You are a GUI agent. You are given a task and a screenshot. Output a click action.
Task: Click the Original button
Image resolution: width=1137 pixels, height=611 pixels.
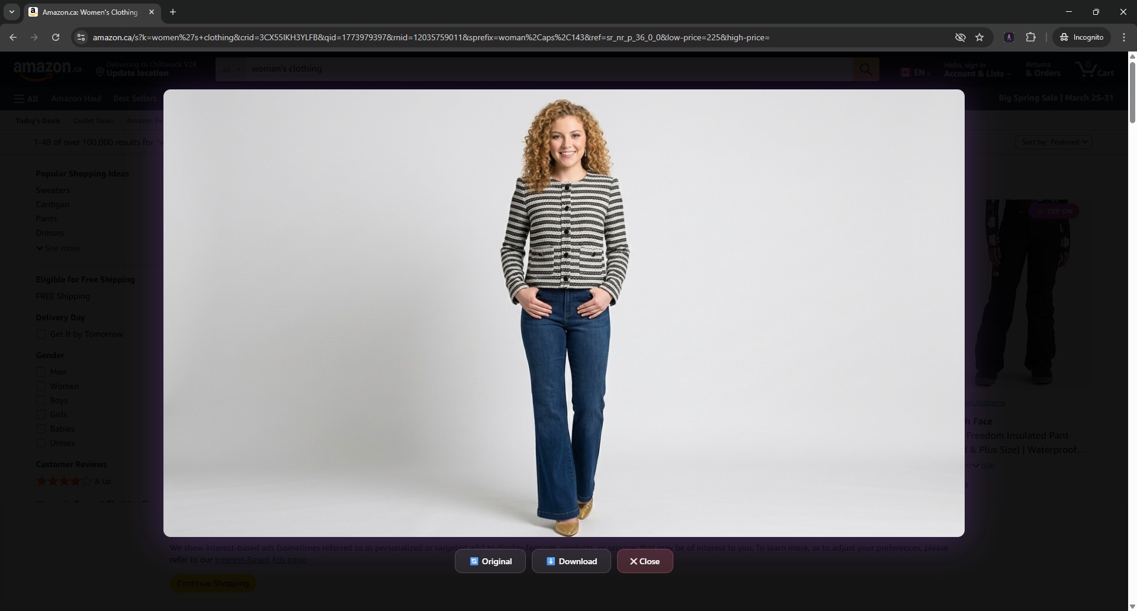(490, 561)
